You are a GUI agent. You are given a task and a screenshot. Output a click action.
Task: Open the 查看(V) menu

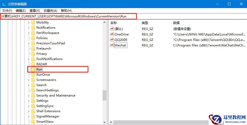coord(35,11)
